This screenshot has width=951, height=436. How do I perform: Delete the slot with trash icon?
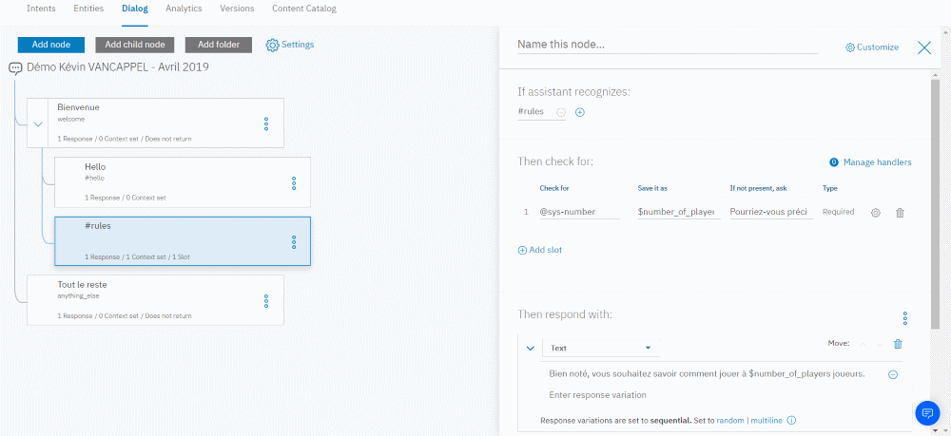point(900,213)
